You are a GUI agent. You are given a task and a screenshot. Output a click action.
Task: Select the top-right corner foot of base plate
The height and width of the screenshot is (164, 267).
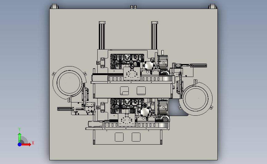(212, 6)
